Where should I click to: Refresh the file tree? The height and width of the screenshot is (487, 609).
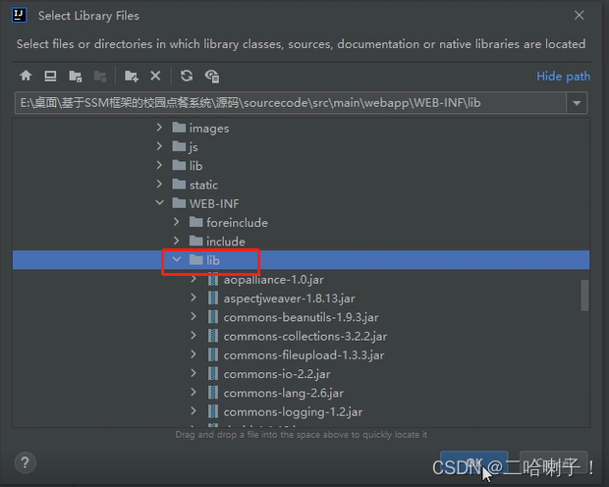pos(187,76)
